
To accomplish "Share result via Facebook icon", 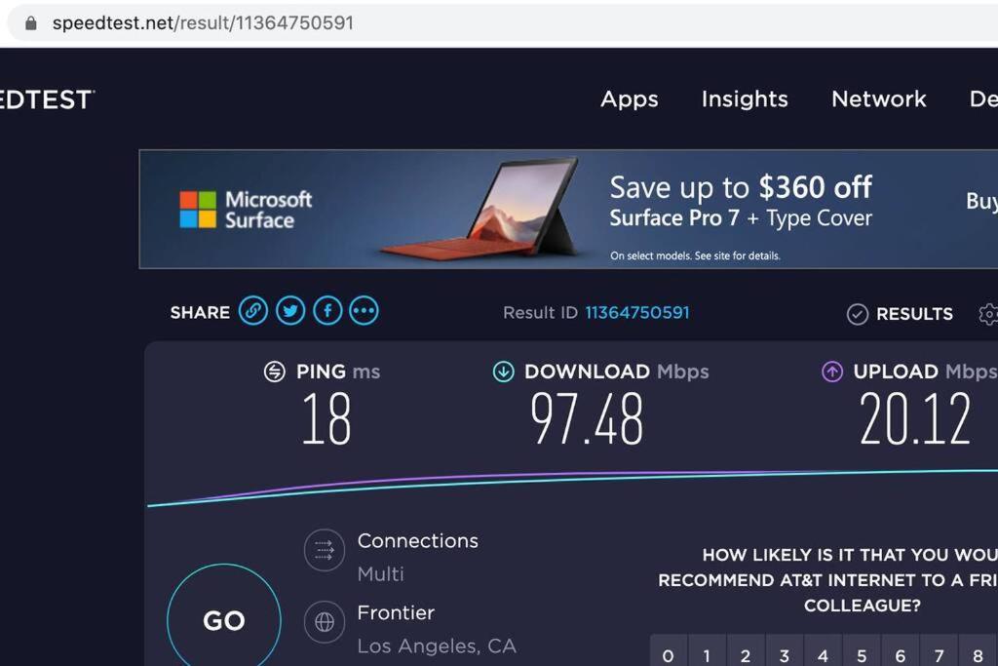I will click(x=327, y=311).
